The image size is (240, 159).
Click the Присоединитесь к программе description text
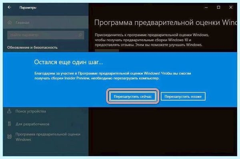(152, 40)
